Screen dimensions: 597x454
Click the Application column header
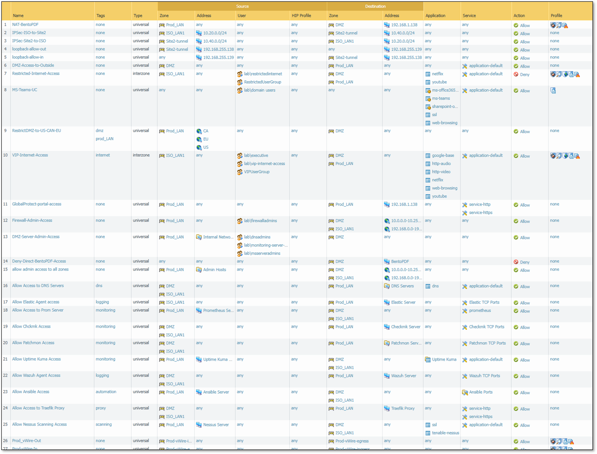click(435, 15)
